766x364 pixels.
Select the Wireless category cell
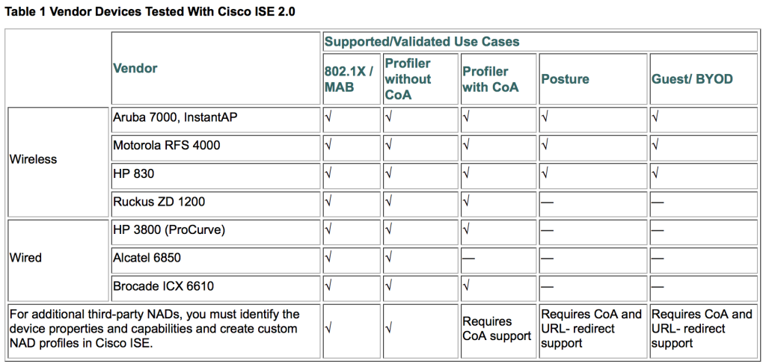(34, 159)
